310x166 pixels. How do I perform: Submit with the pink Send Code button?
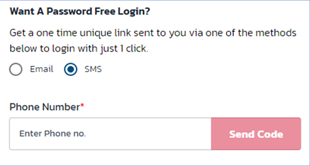[x=256, y=134]
